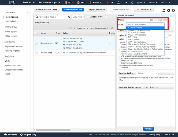
Task: Click horizontal scrollbar left arrow
Action: point(35,130)
